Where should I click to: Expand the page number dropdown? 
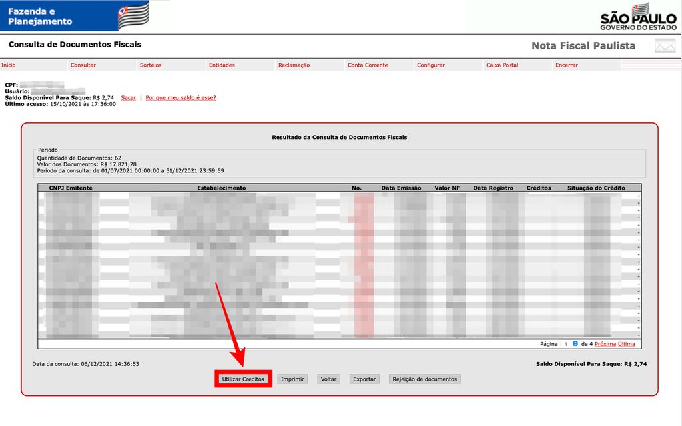click(x=569, y=344)
